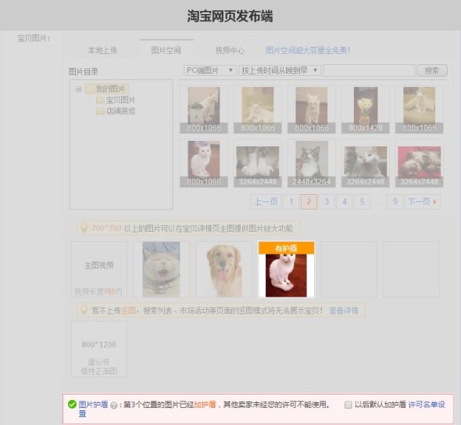Select the sleepy cat main image slot
461x425 pixels.
pos(162,269)
